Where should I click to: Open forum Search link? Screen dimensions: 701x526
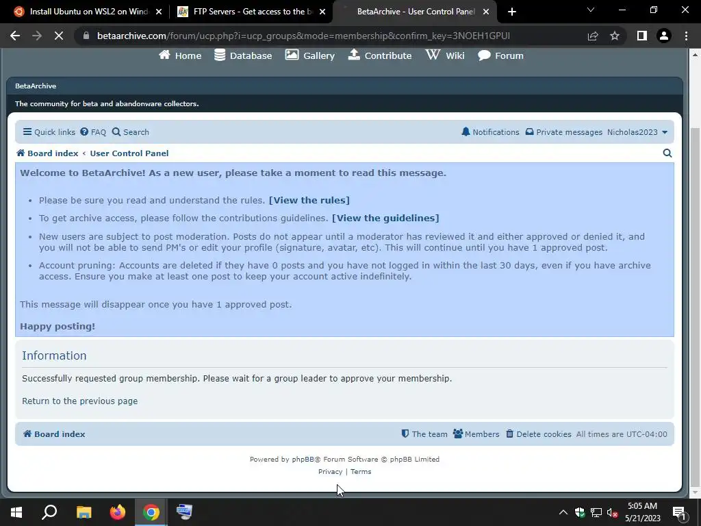pyautogui.click(x=131, y=132)
